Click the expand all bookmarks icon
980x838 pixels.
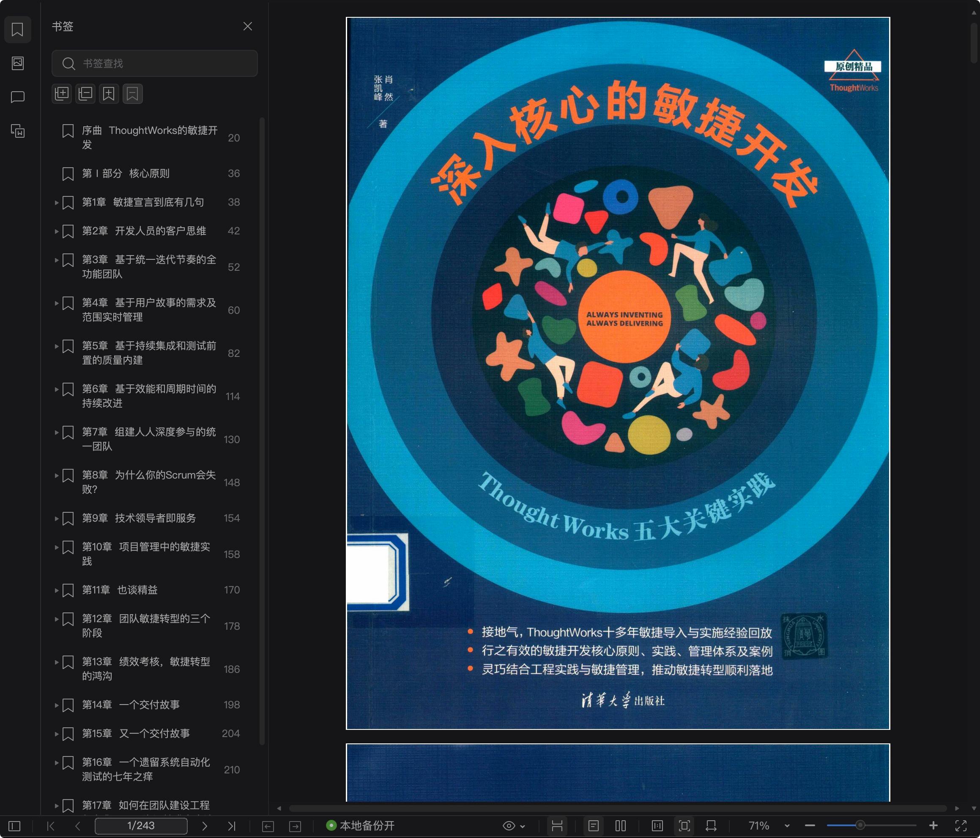point(62,94)
